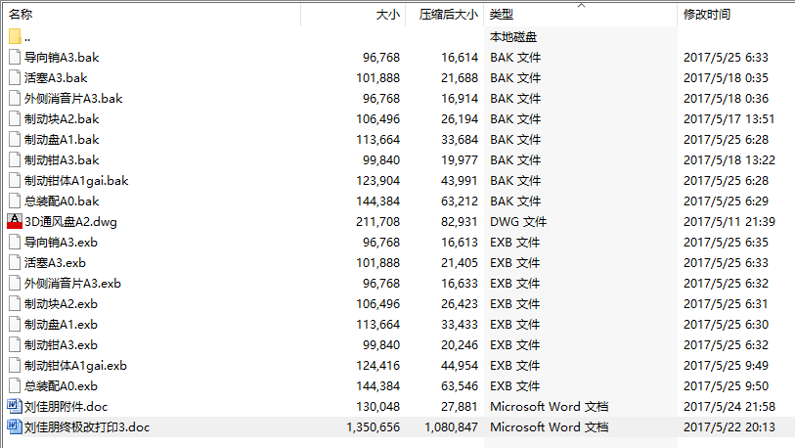Select the 制动盘A1.exb file icon

pos(15,324)
